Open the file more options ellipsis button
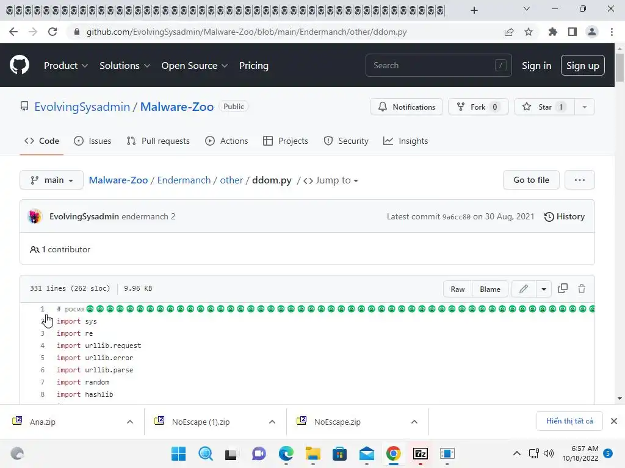625x468 pixels. coord(580,180)
